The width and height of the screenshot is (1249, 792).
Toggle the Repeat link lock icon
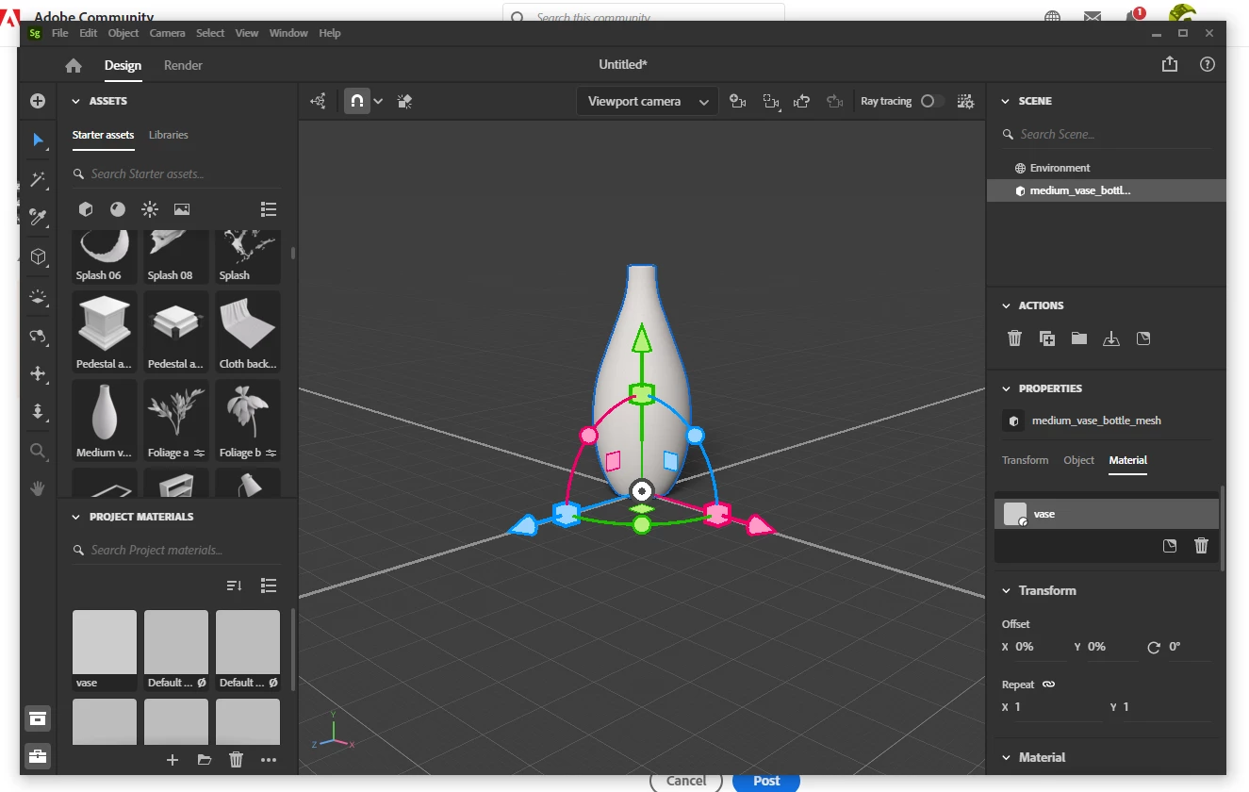coord(1048,685)
